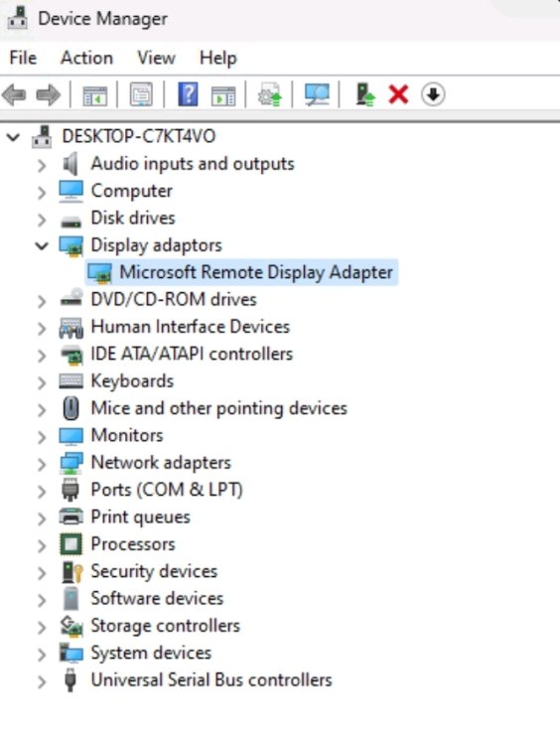560x745 pixels.
Task: Click Show/Hide Console Tree toolbar icon
Action: pyautogui.click(x=95, y=95)
